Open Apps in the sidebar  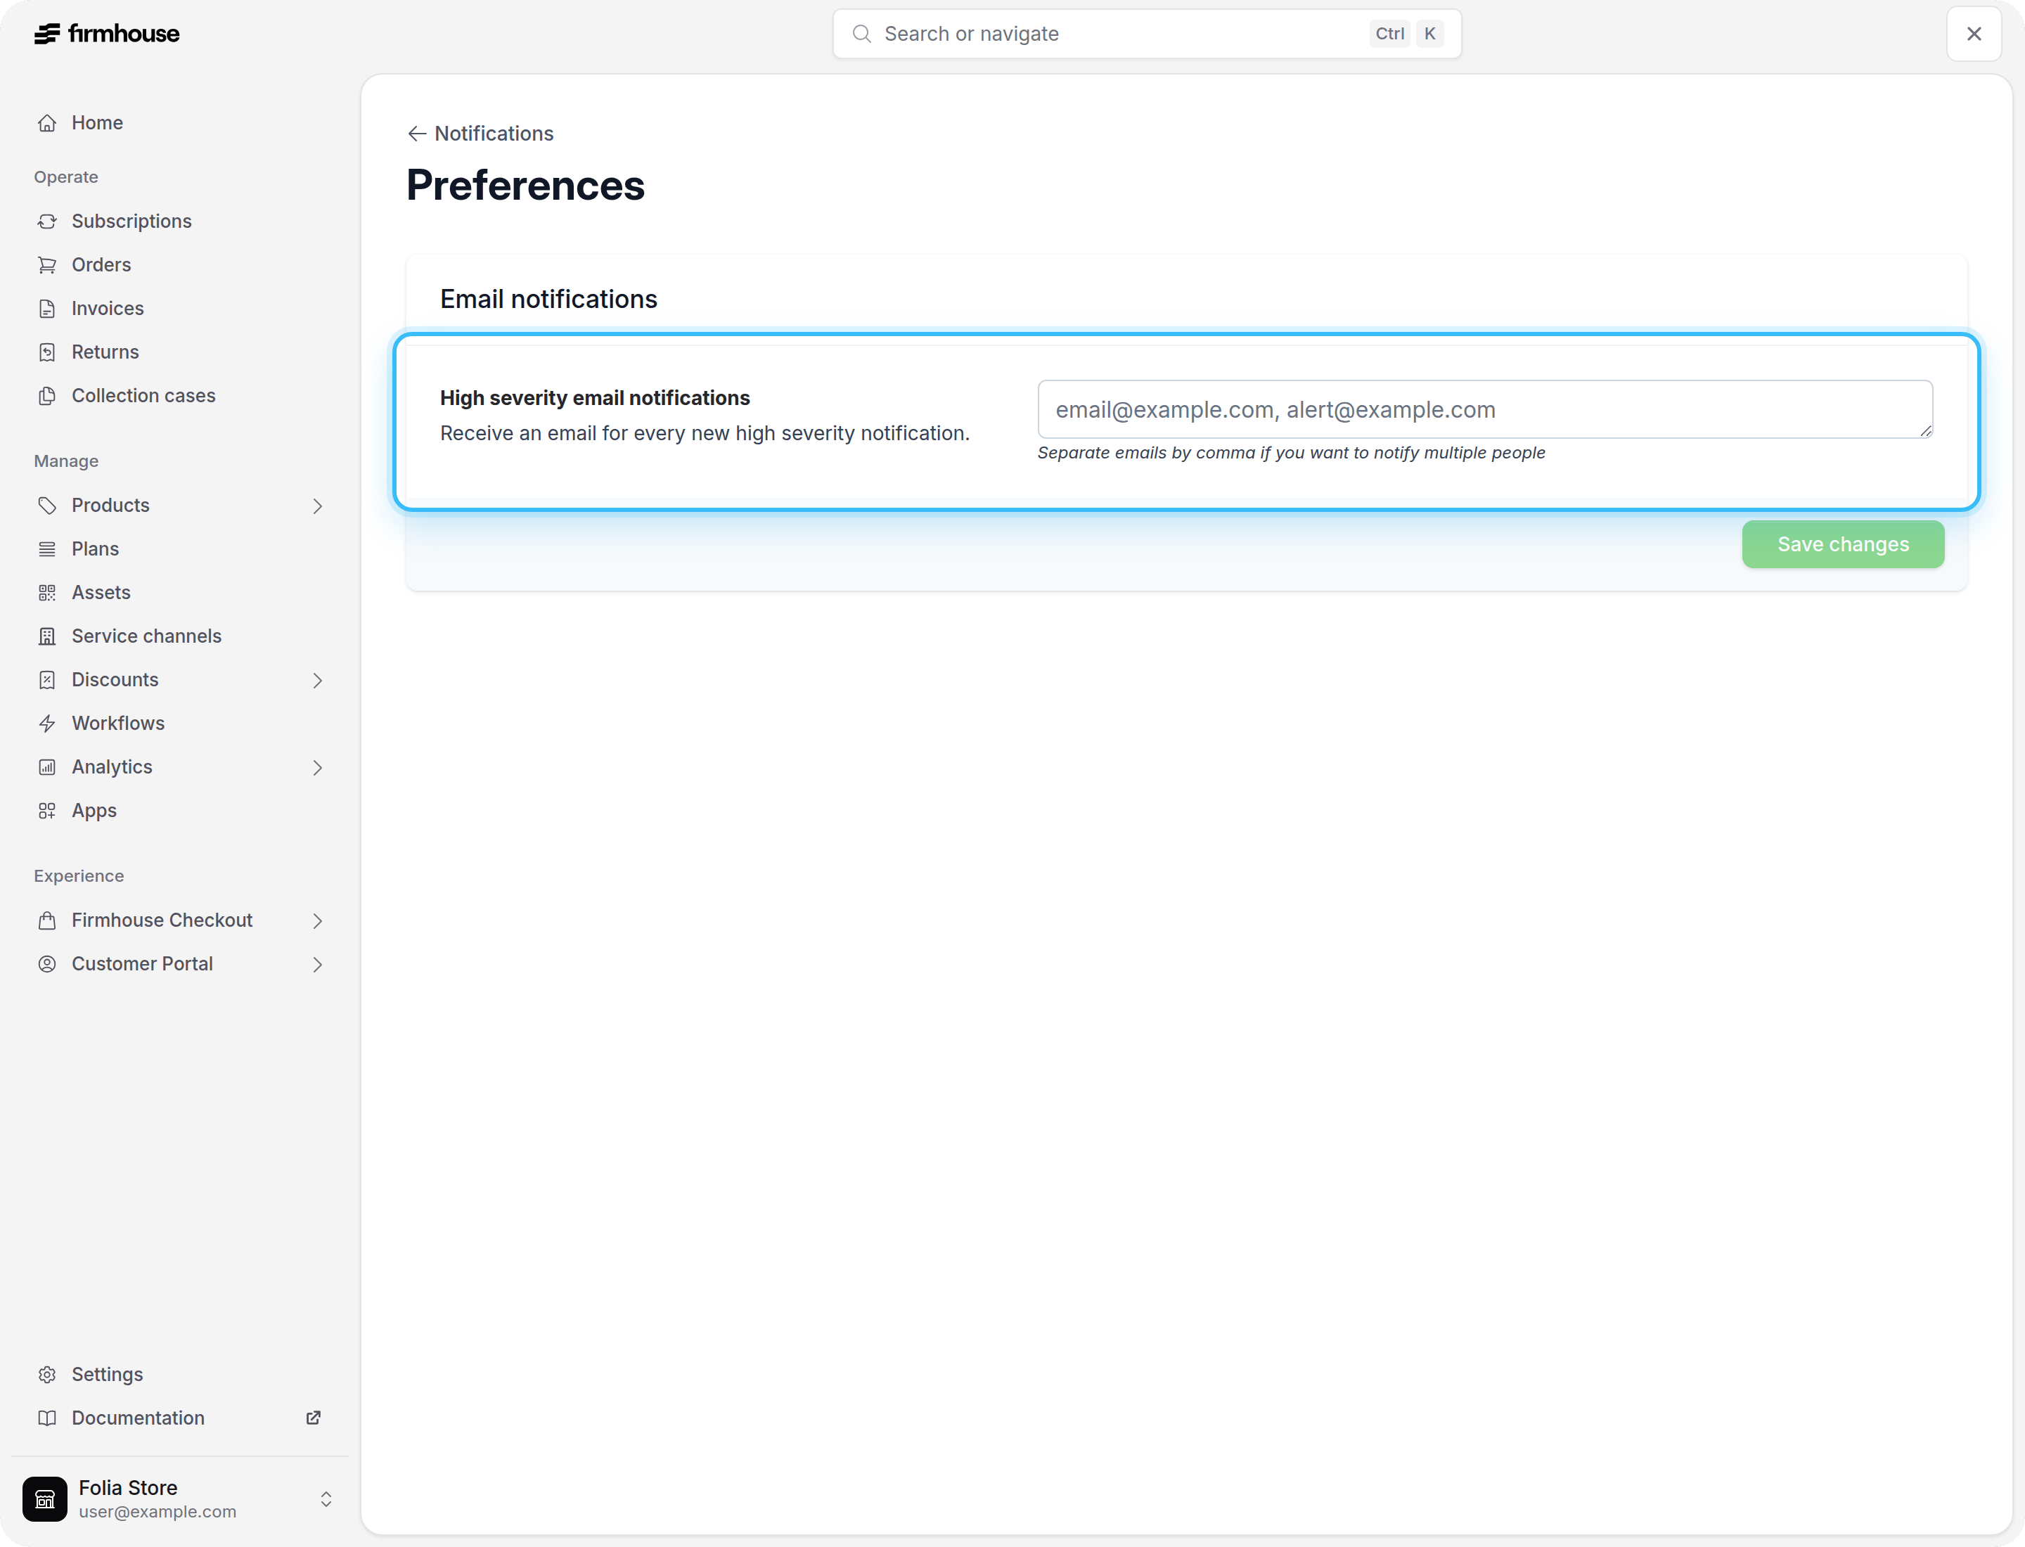coord(179,811)
